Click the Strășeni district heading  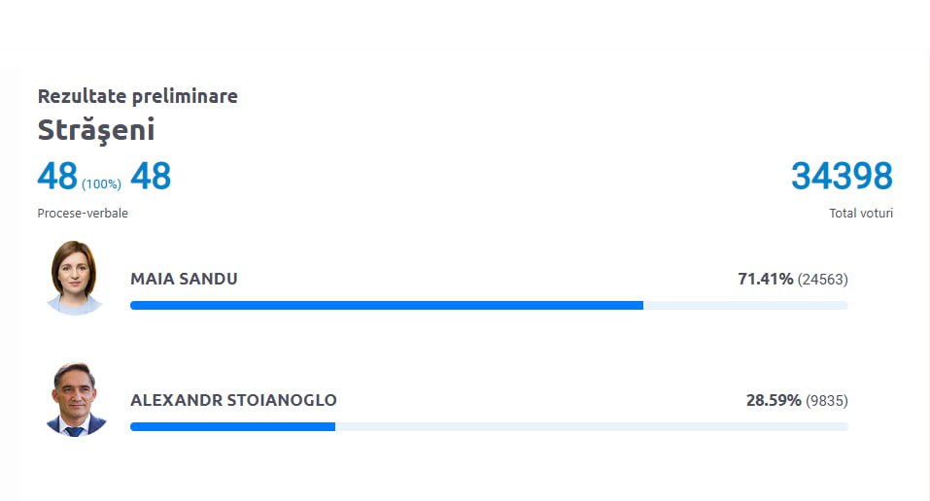96,130
